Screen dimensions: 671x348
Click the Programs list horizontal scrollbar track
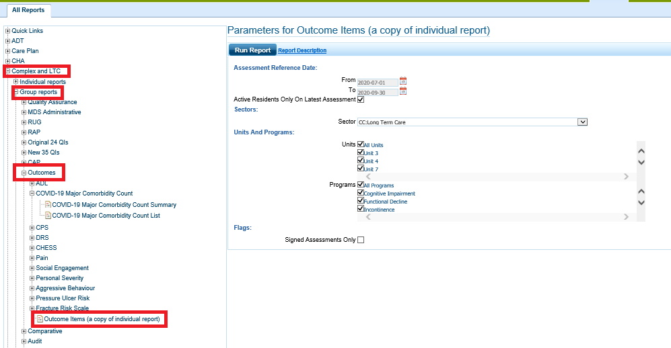coord(498,217)
